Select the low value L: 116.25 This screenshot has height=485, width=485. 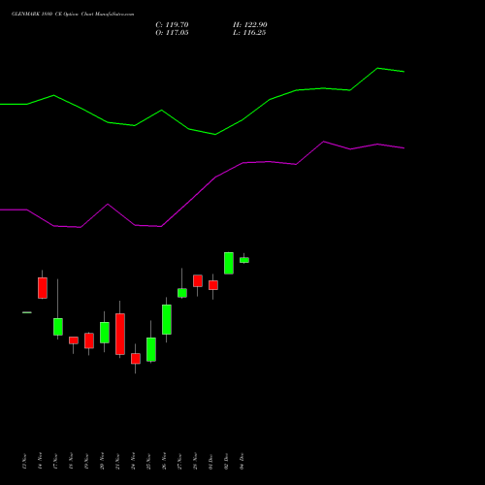point(249,33)
